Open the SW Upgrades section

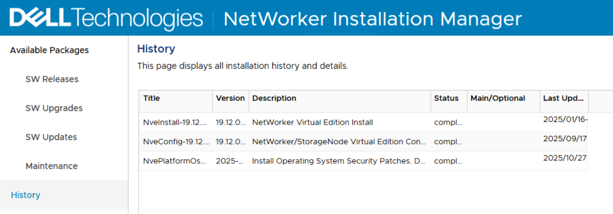coord(54,108)
